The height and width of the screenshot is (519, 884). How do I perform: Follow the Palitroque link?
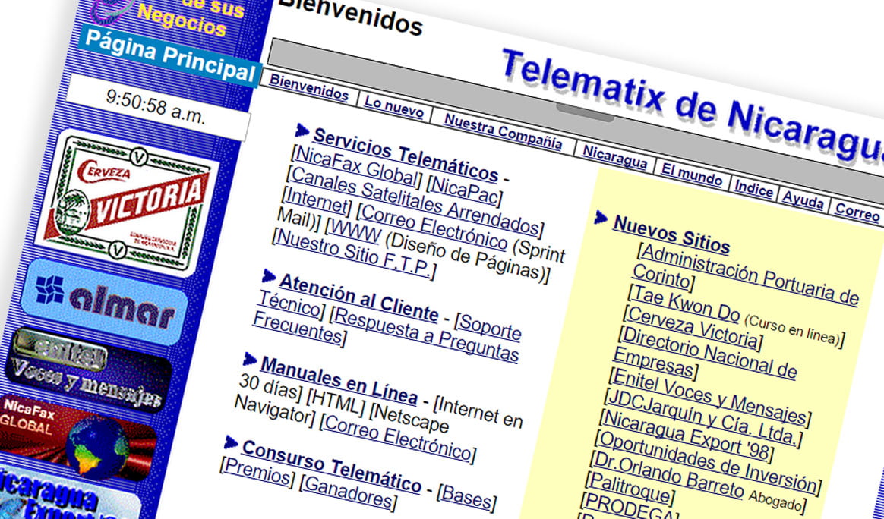coord(629,488)
